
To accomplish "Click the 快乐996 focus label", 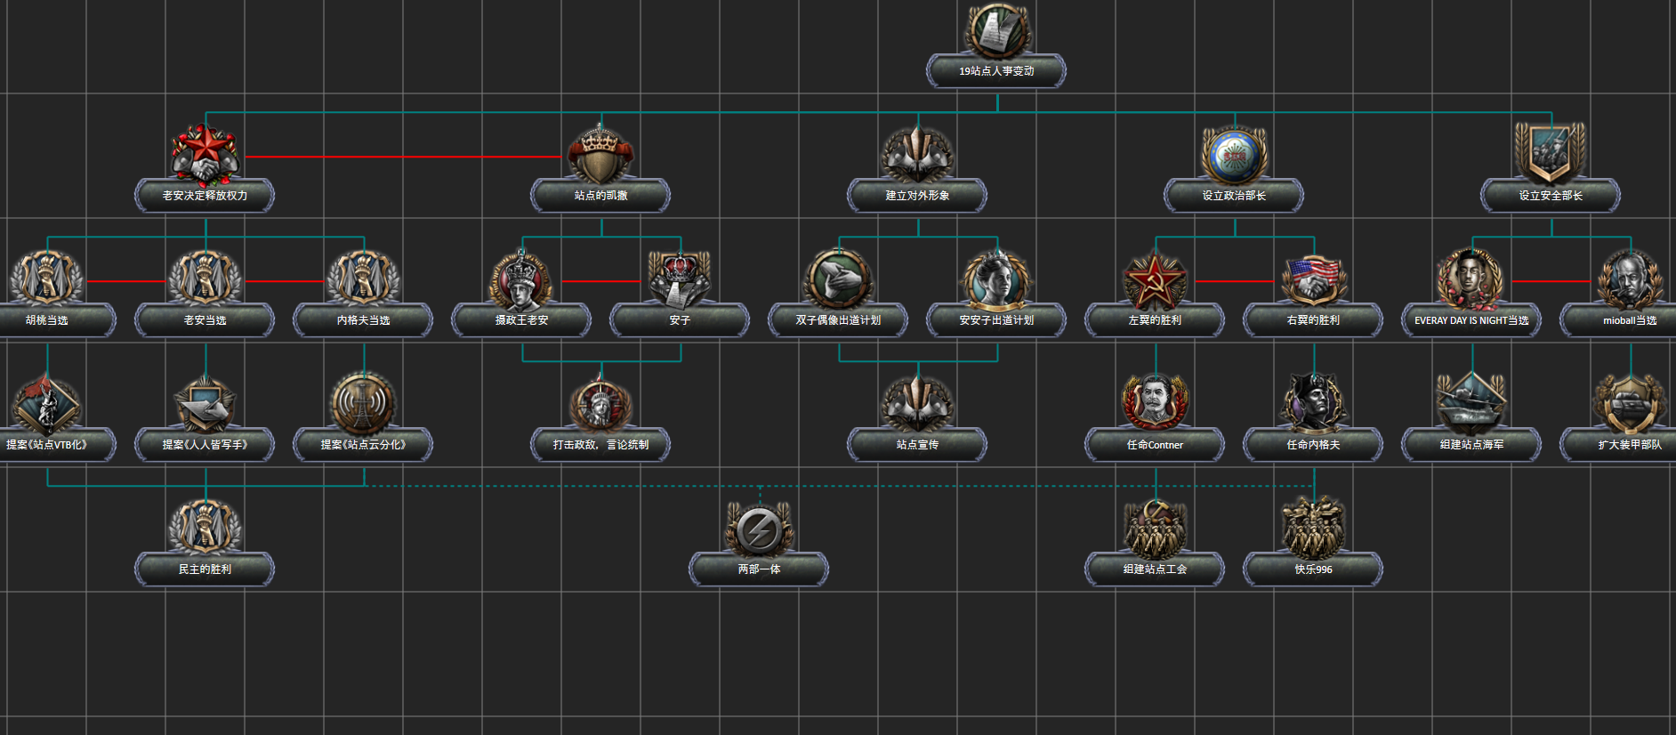I will pos(1313,569).
